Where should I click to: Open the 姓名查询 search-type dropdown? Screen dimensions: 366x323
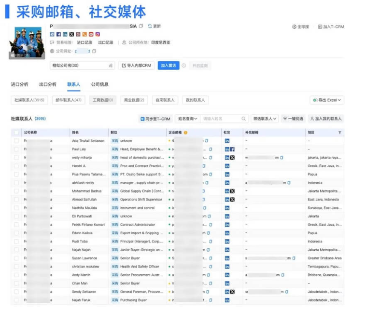[187, 119]
